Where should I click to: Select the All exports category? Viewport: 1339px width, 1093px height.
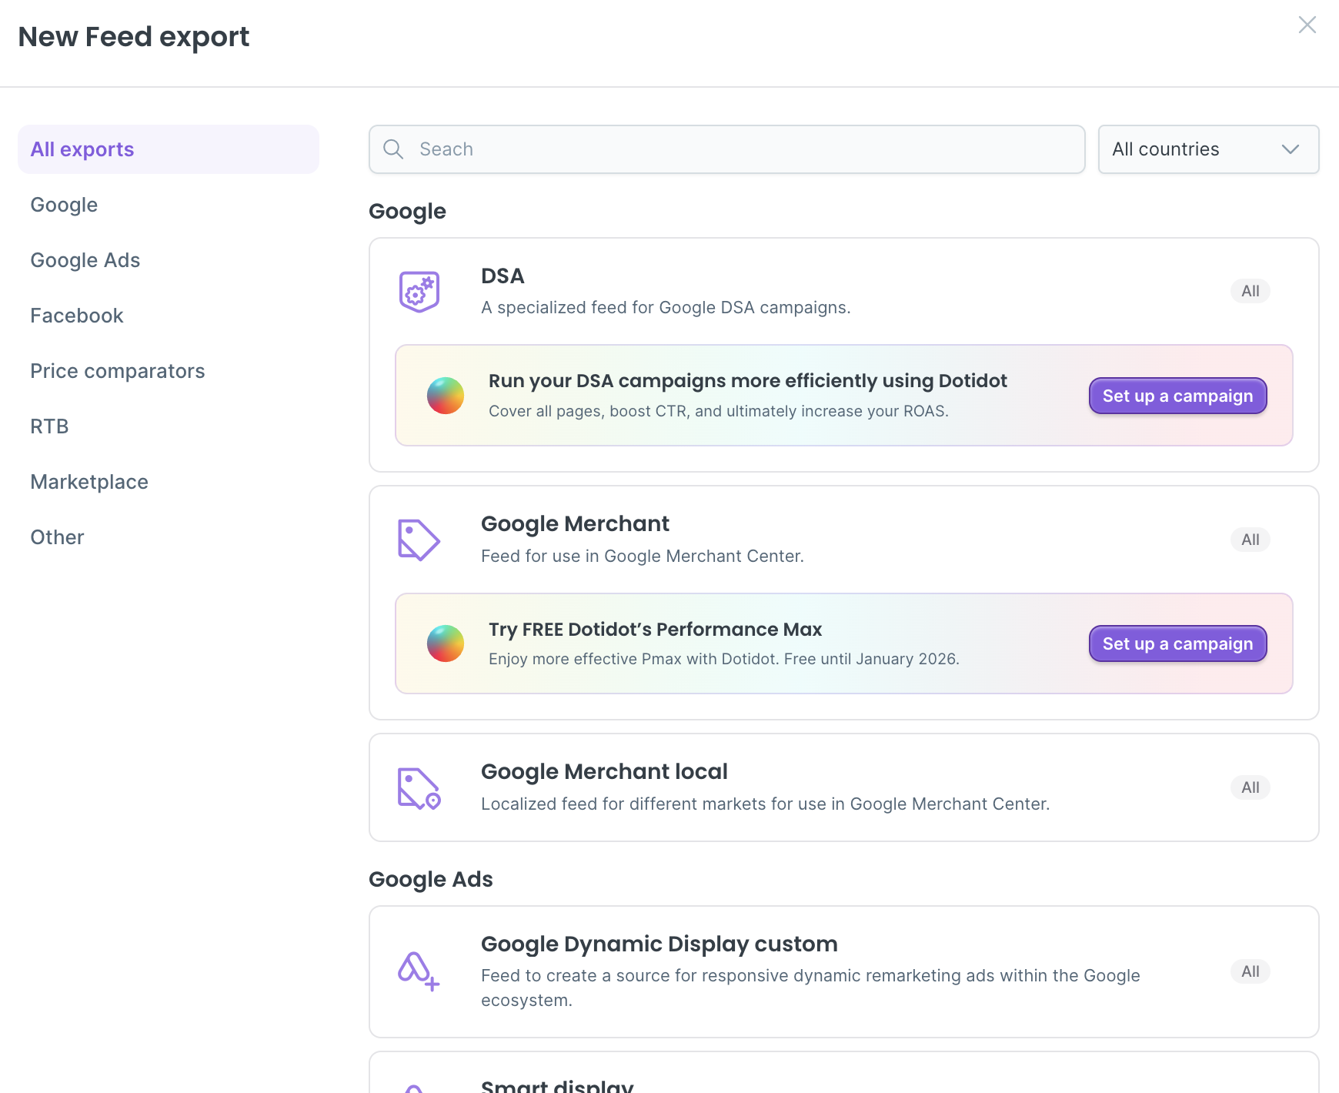coord(82,149)
